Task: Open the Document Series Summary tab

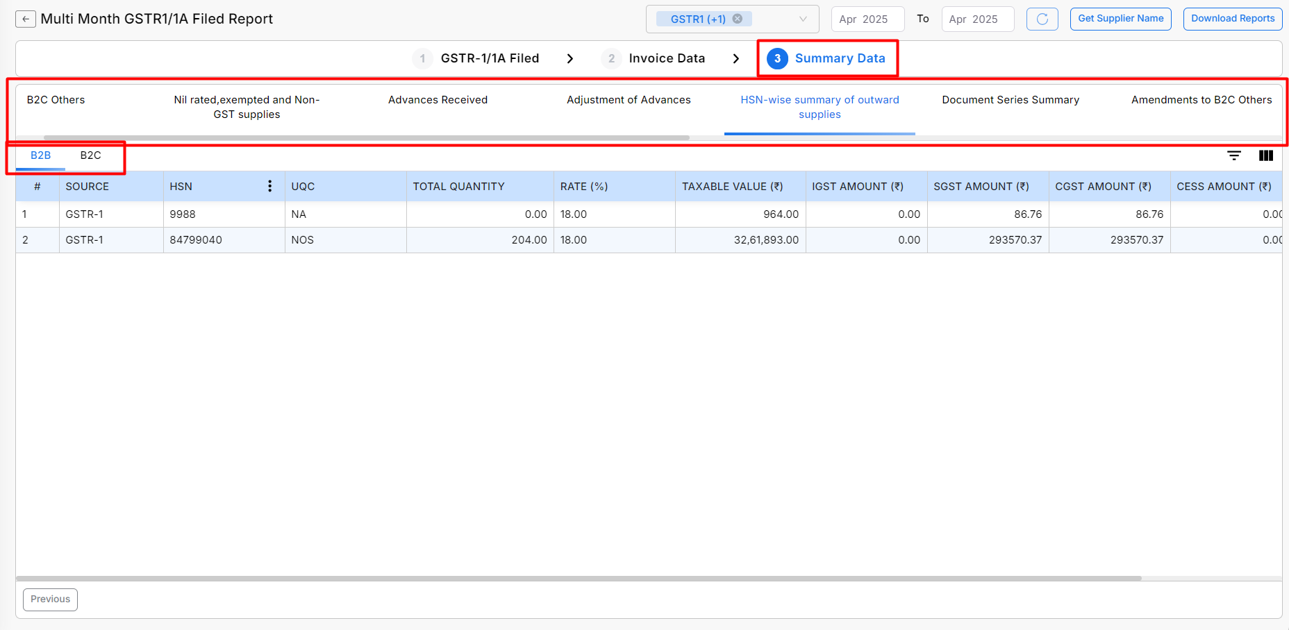Action: pos(1010,100)
